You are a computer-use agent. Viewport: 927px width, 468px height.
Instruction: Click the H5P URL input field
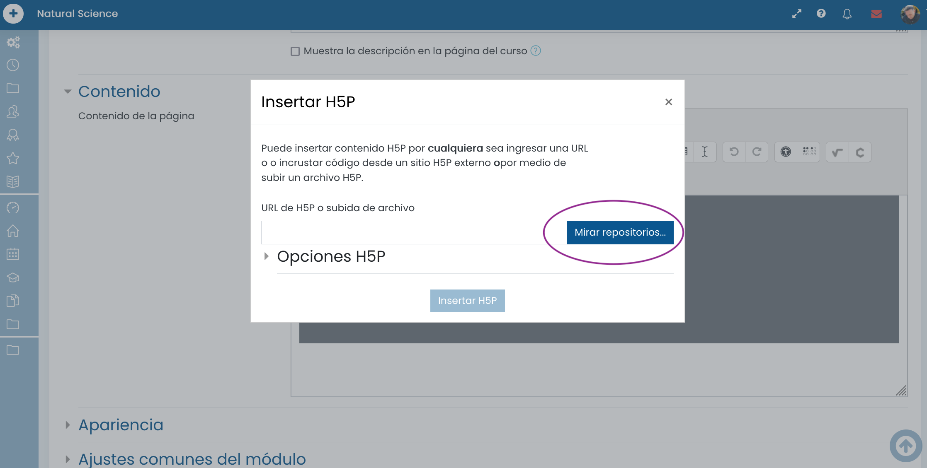point(414,232)
